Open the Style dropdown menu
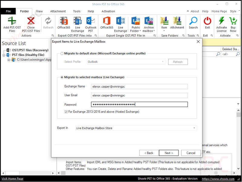 click(235, 11)
